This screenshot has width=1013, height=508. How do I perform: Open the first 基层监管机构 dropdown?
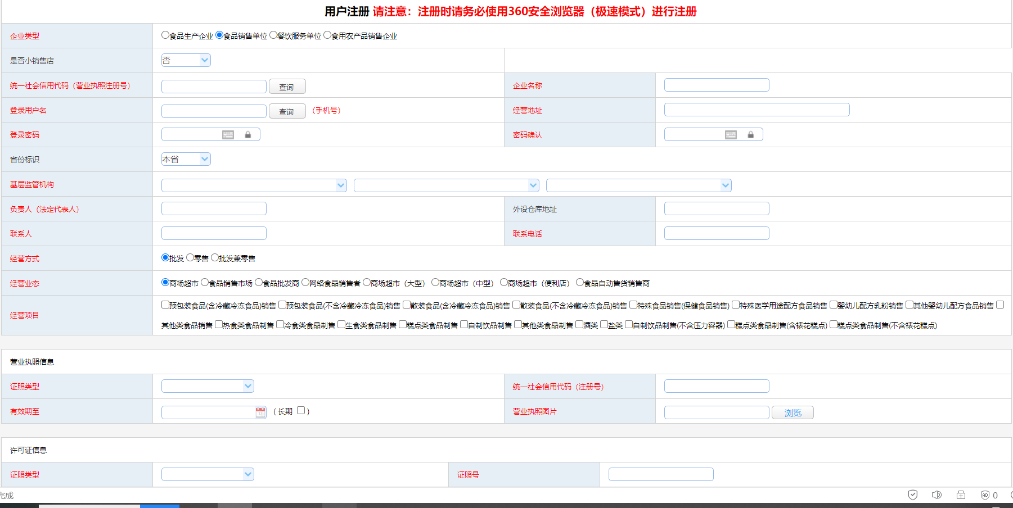(254, 185)
